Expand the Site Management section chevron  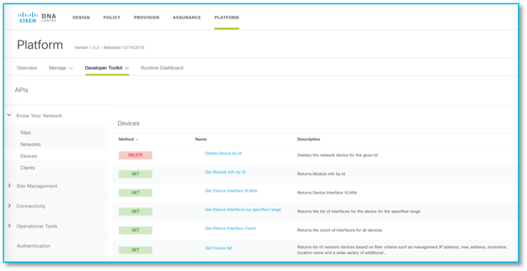pos(9,186)
